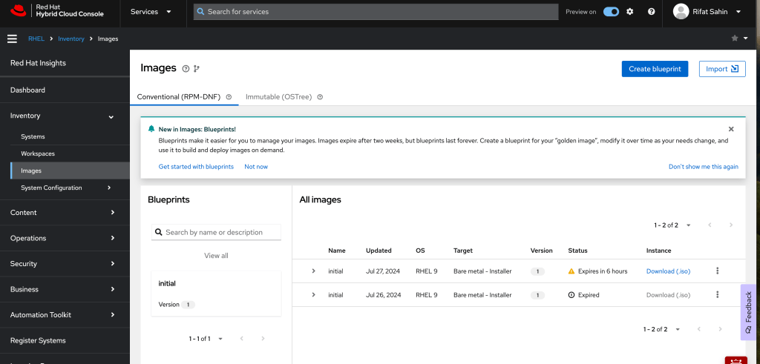This screenshot has width=760, height=364.
Task: Click Red Hat Insights sidebar heading
Action: pyautogui.click(x=39, y=63)
